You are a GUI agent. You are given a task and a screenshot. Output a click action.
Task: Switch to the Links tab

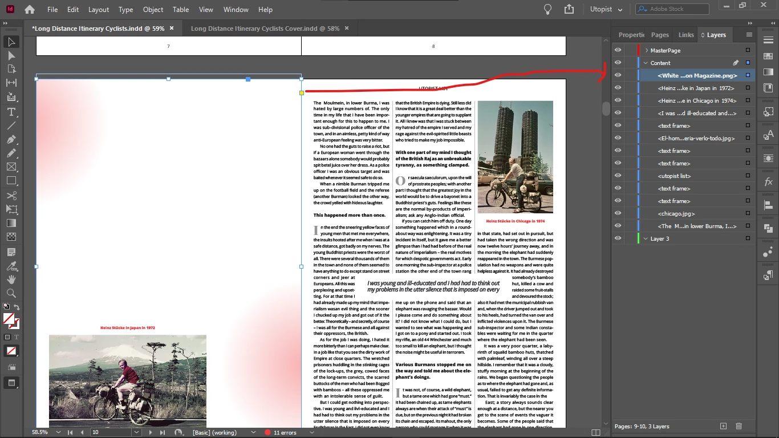(686, 35)
